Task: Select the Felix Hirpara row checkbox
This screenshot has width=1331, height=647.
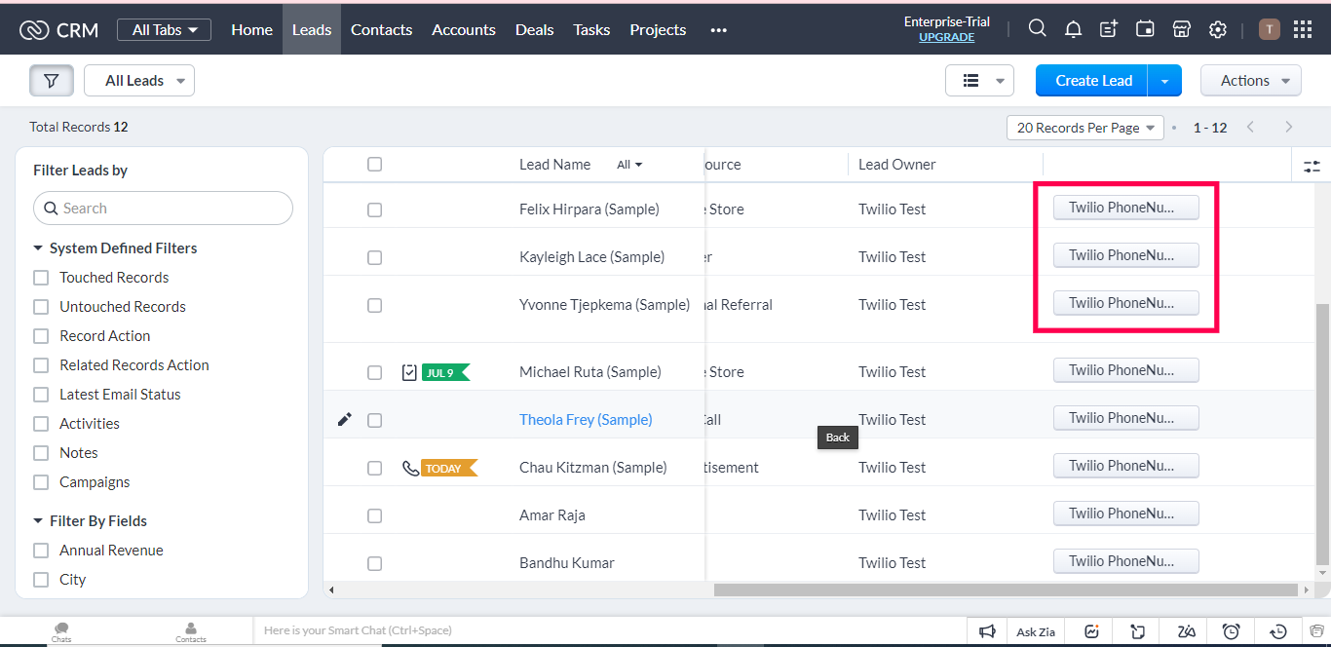Action: click(x=374, y=209)
